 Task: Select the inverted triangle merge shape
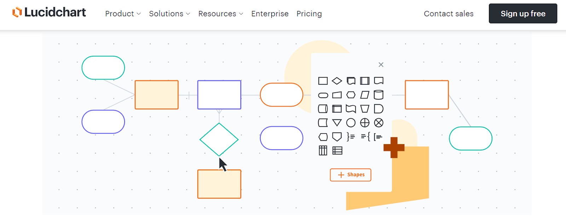click(337, 123)
